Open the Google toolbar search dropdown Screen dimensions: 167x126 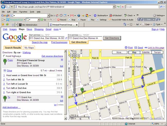(48, 16)
